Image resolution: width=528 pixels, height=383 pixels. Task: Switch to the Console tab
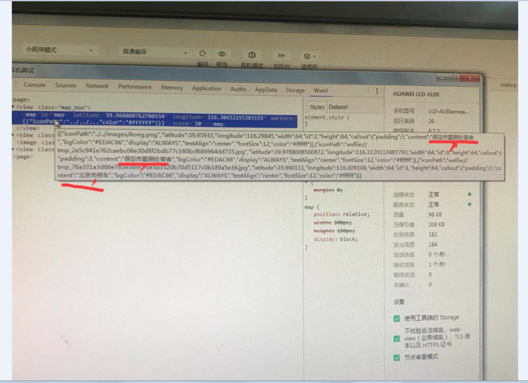click(x=34, y=85)
